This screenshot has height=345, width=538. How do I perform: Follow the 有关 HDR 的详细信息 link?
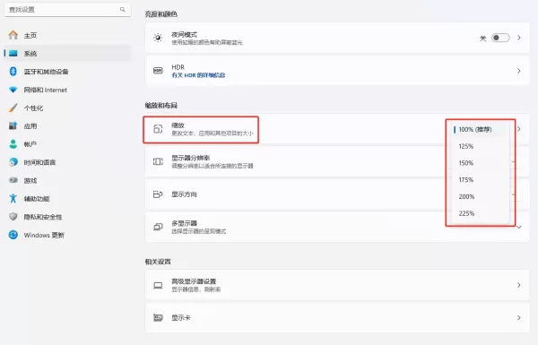point(198,75)
